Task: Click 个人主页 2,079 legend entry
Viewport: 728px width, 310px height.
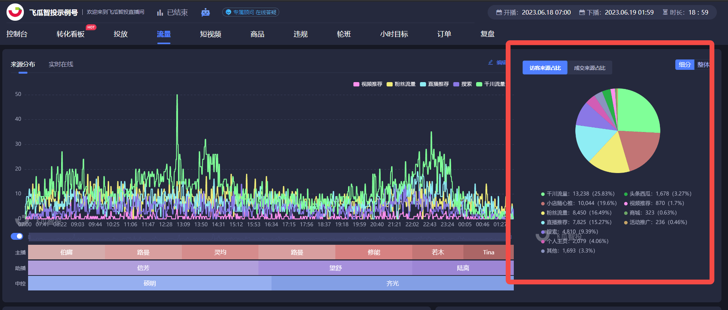Action: (x=575, y=241)
